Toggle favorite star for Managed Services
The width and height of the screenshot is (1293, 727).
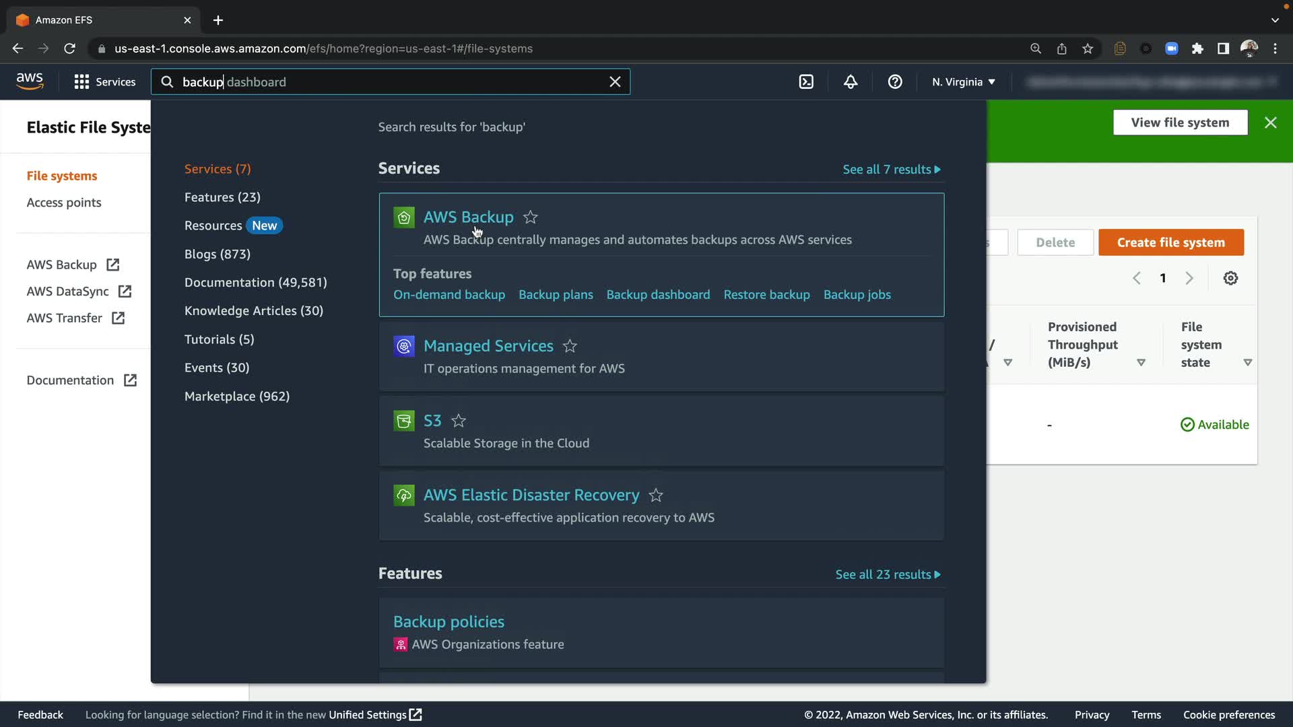570,346
